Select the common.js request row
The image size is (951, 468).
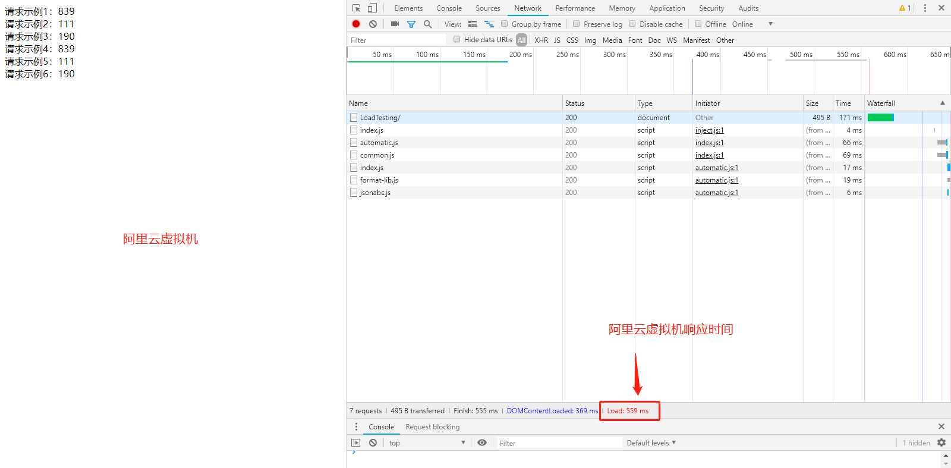pyautogui.click(x=648, y=155)
